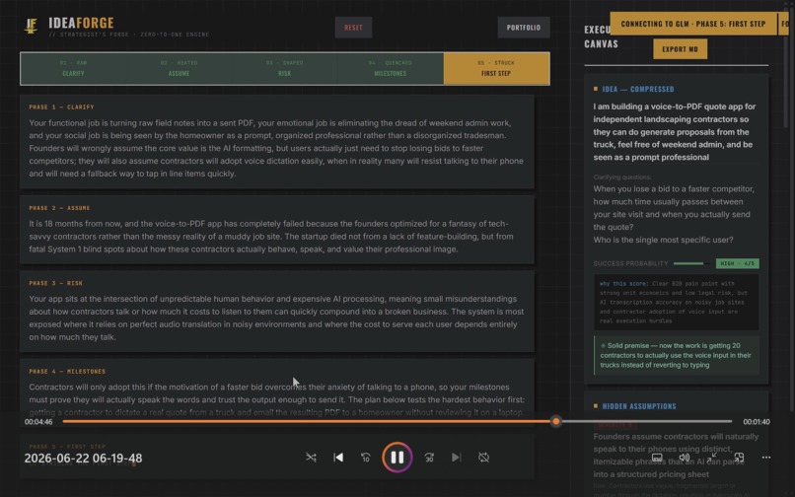Click the 'why this score' explanation box

(677, 303)
